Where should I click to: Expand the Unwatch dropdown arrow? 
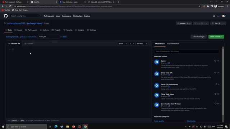(x=190, y=23)
